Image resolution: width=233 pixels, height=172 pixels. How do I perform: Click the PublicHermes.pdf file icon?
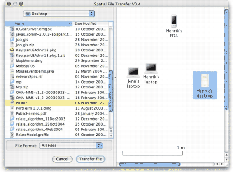coord(12,113)
